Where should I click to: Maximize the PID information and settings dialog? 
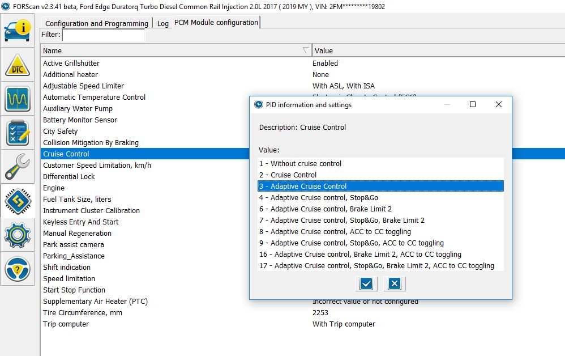(473, 104)
